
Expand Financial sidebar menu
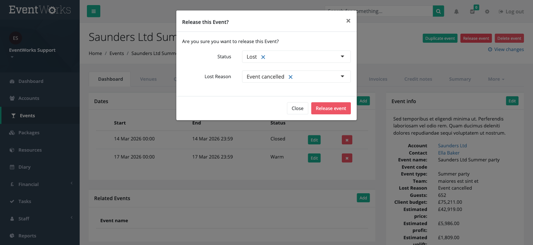[40, 184]
